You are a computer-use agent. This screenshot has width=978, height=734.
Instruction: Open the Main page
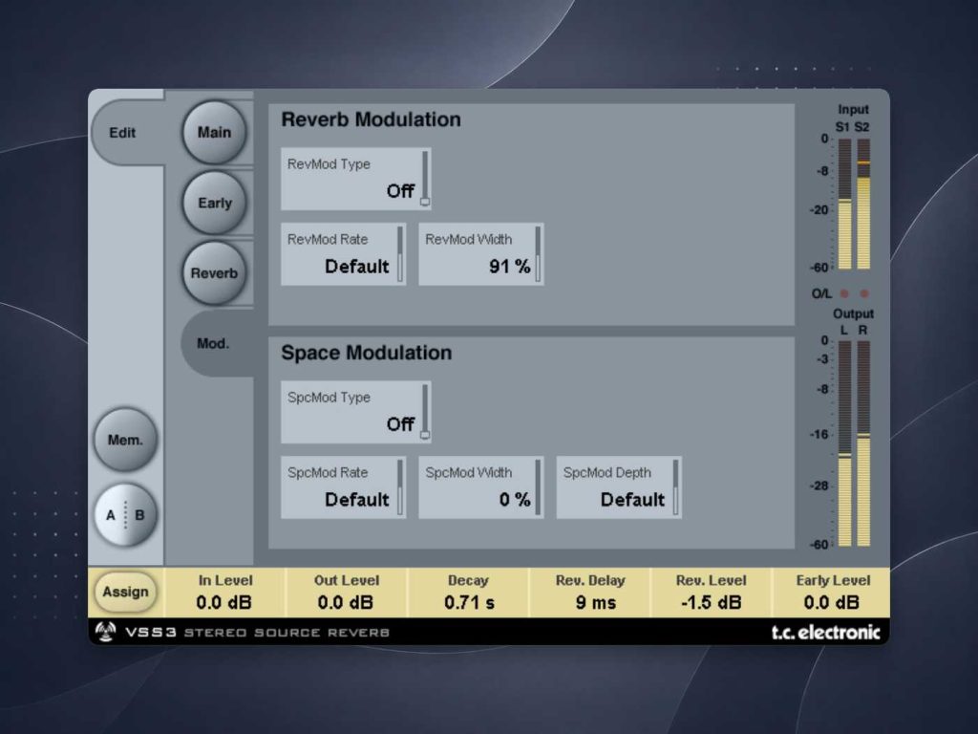coord(214,132)
